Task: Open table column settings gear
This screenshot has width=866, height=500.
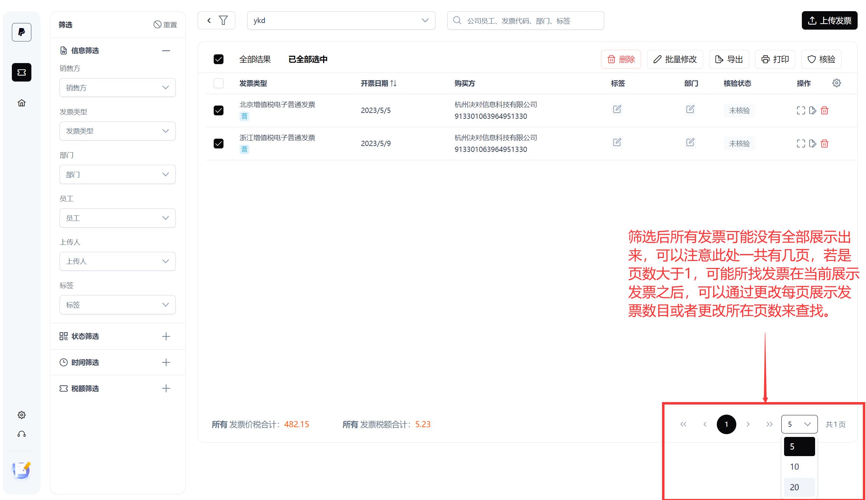Action: [836, 83]
